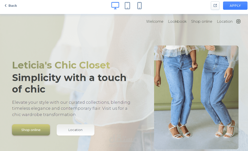Click the blue jeans models photo

point(196,97)
